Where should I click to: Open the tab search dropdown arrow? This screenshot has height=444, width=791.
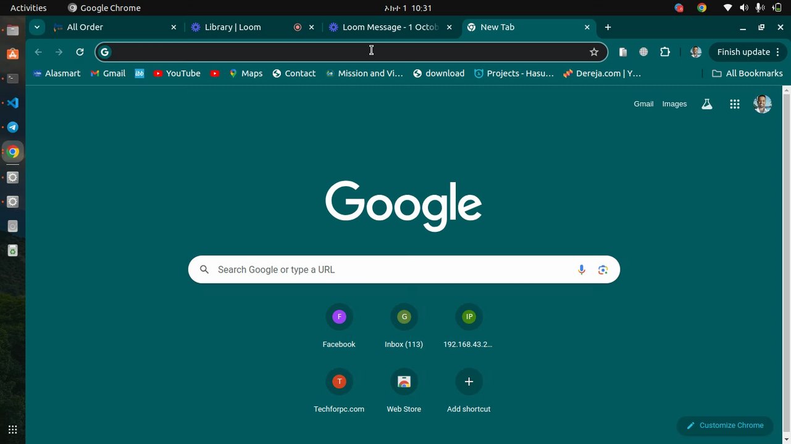pyautogui.click(x=37, y=27)
